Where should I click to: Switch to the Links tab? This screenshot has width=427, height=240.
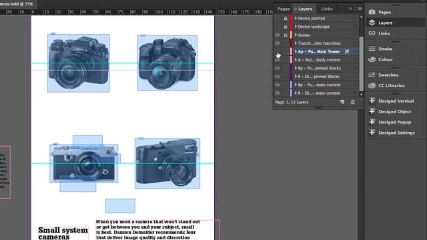tap(326, 9)
